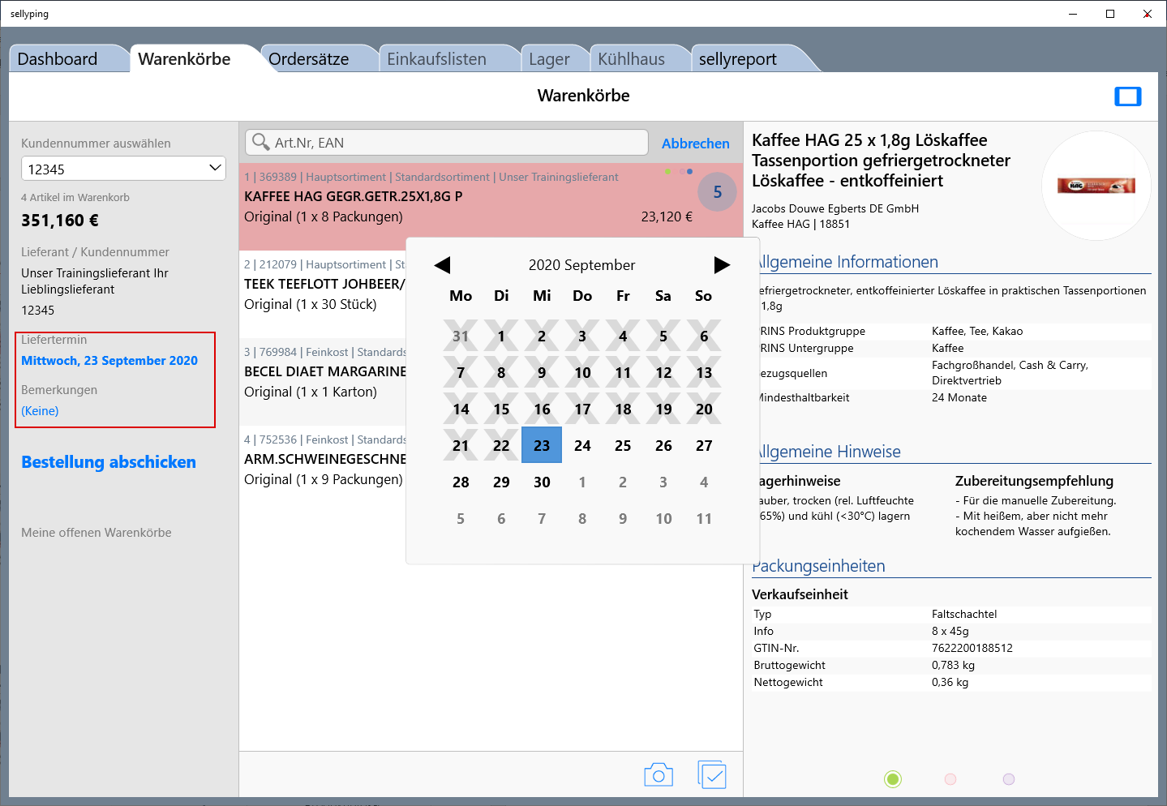Image resolution: width=1167 pixels, height=806 pixels.
Task: Open the customer number 12345 dropdown
Action: coord(123,169)
